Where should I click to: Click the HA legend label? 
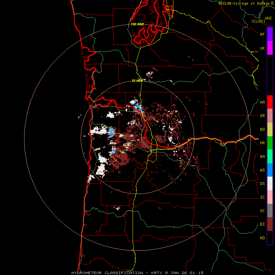pos(262,102)
